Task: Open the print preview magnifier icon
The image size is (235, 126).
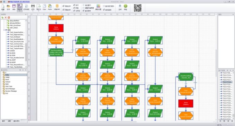Action: (x=26, y=6)
